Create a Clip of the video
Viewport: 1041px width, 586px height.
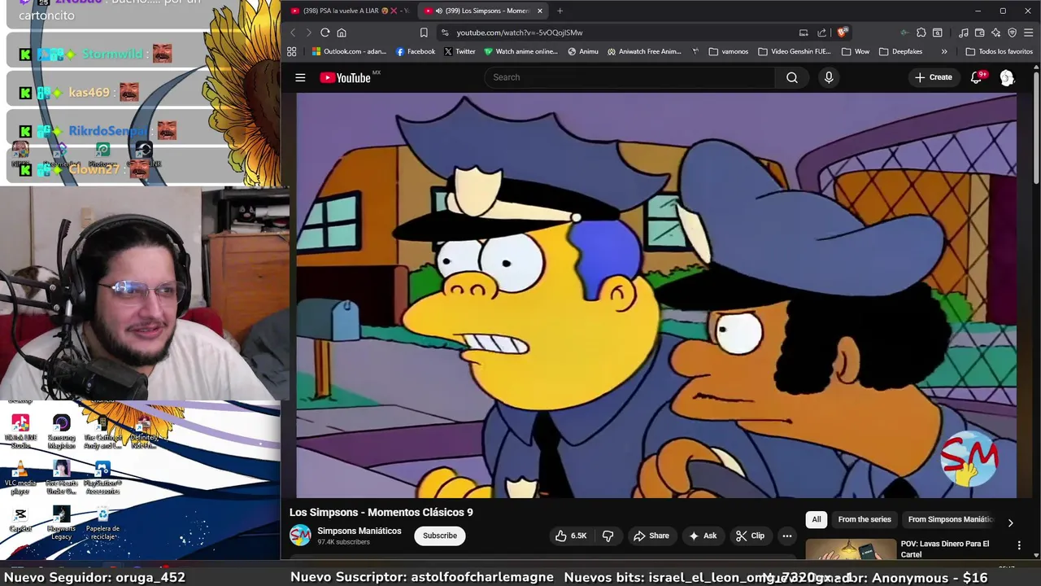pos(750,536)
